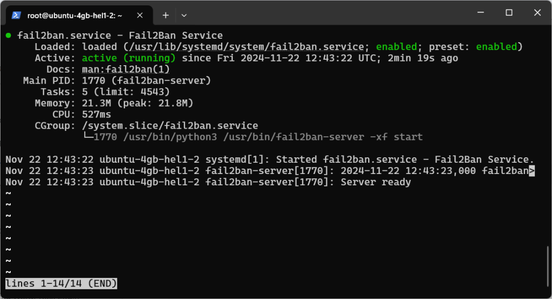The height and width of the screenshot is (299, 552).
Task: Maximize the terminal window
Action: coord(508,13)
